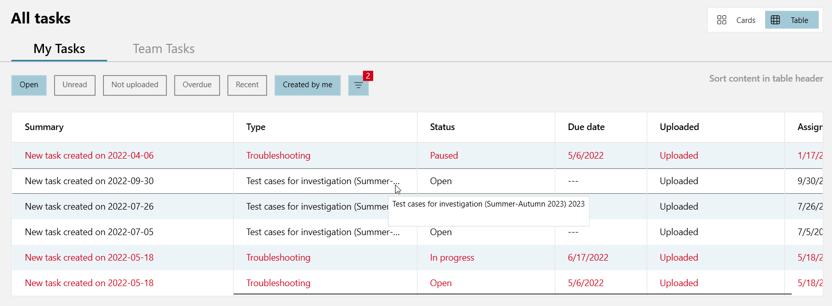
Task: Click the Cards view grid icon
Action: [x=721, y=20]
